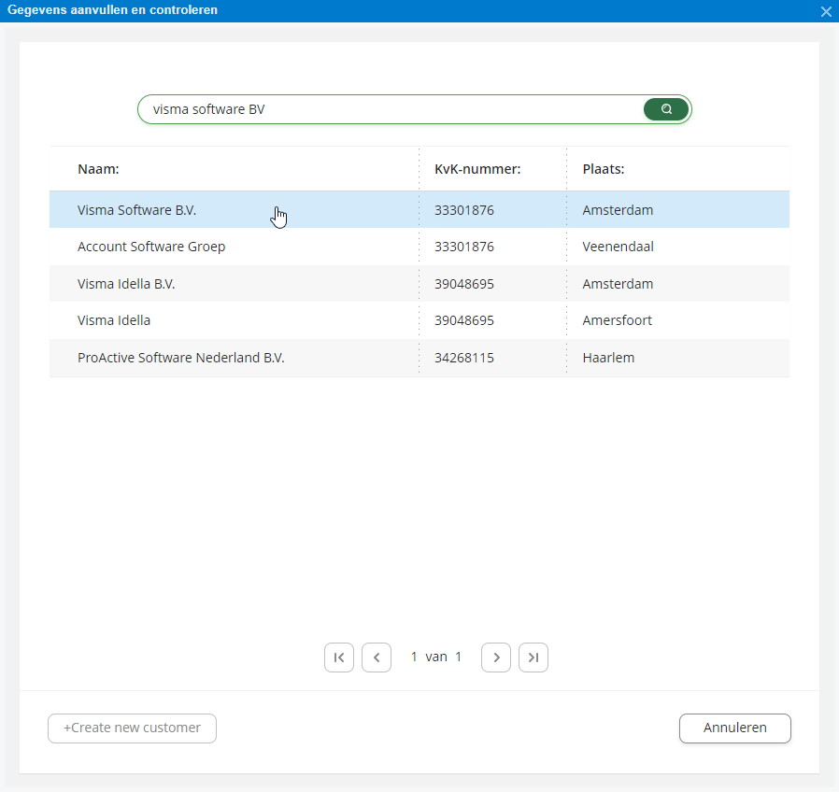Click the KvK-nummer column header
Screen dimensions: 839x792
[477, 169]
